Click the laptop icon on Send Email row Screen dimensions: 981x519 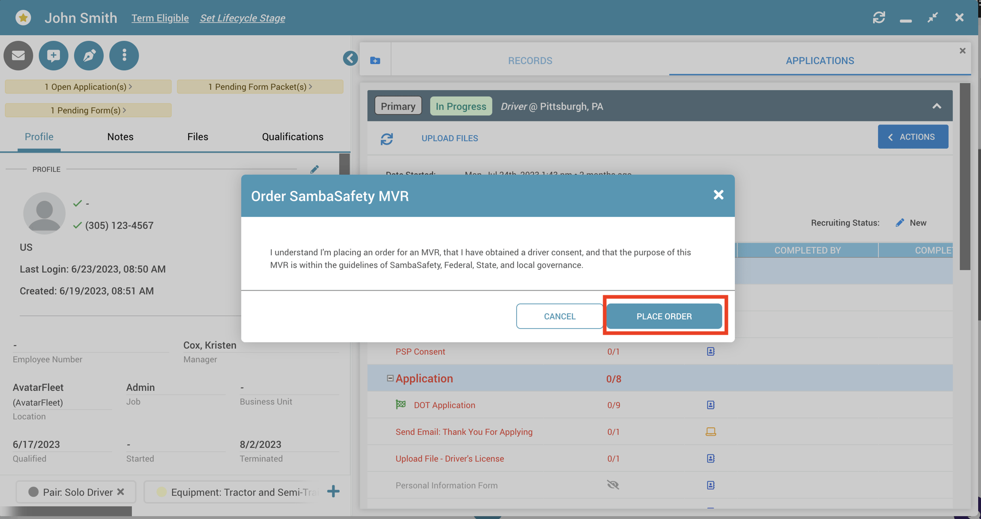coord(711,432)
